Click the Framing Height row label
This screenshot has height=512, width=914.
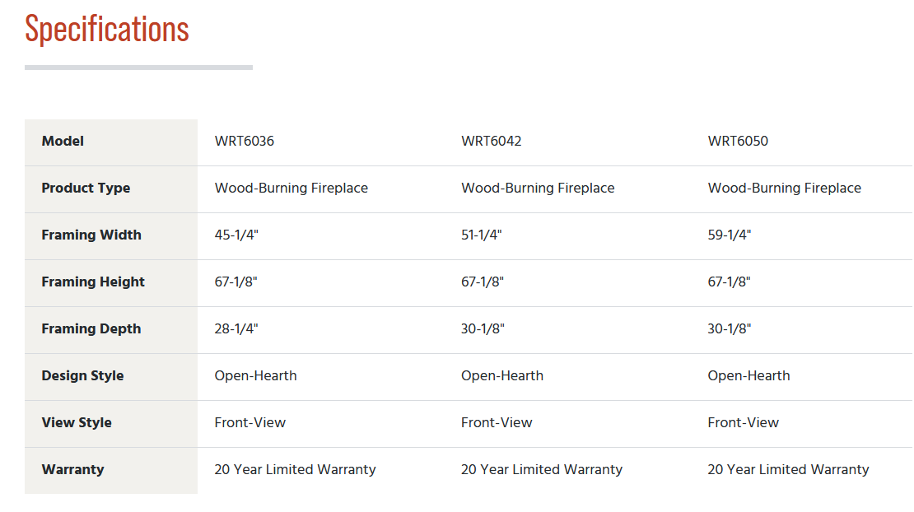(93, 282)
